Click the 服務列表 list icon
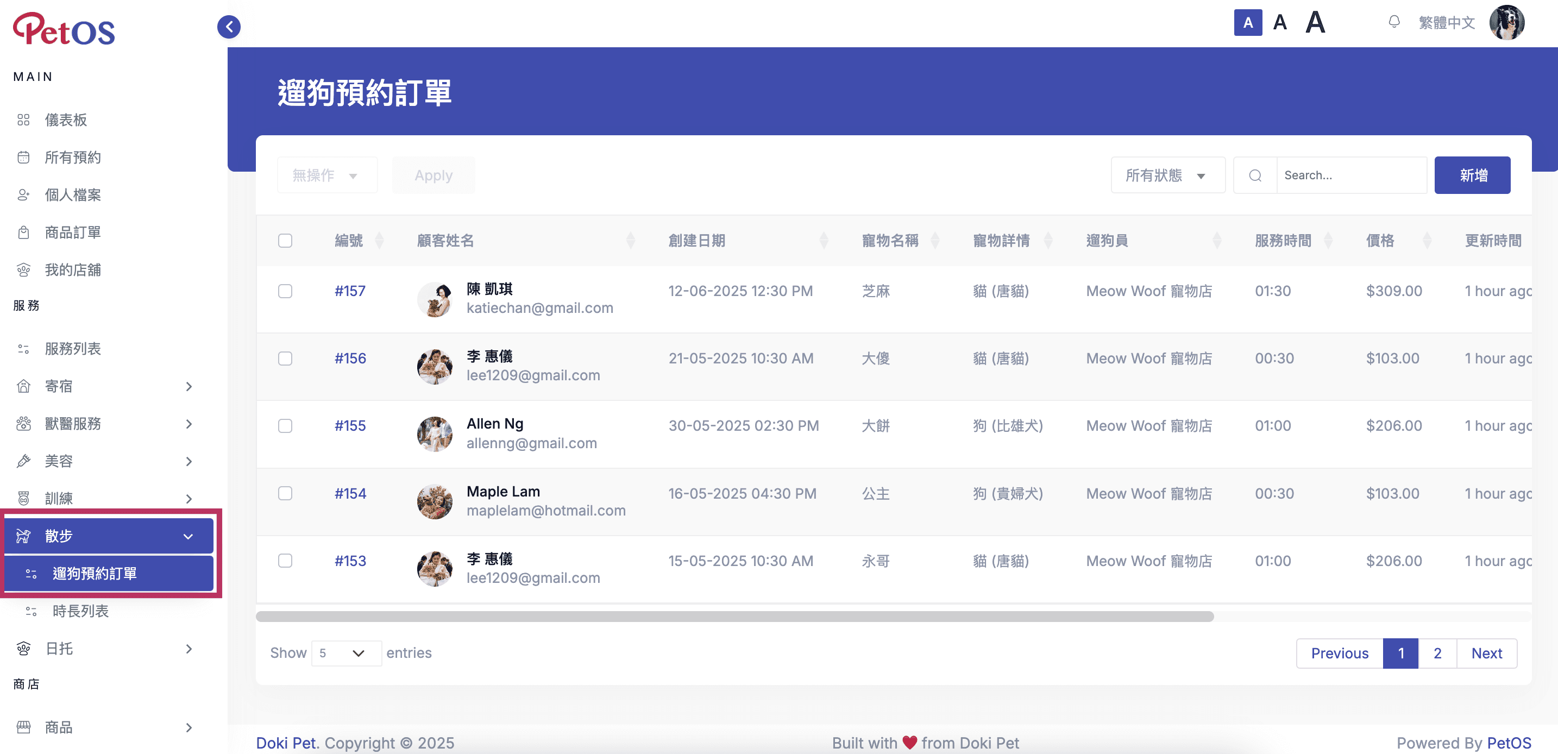1558x754 pixels. click(23, 349)
